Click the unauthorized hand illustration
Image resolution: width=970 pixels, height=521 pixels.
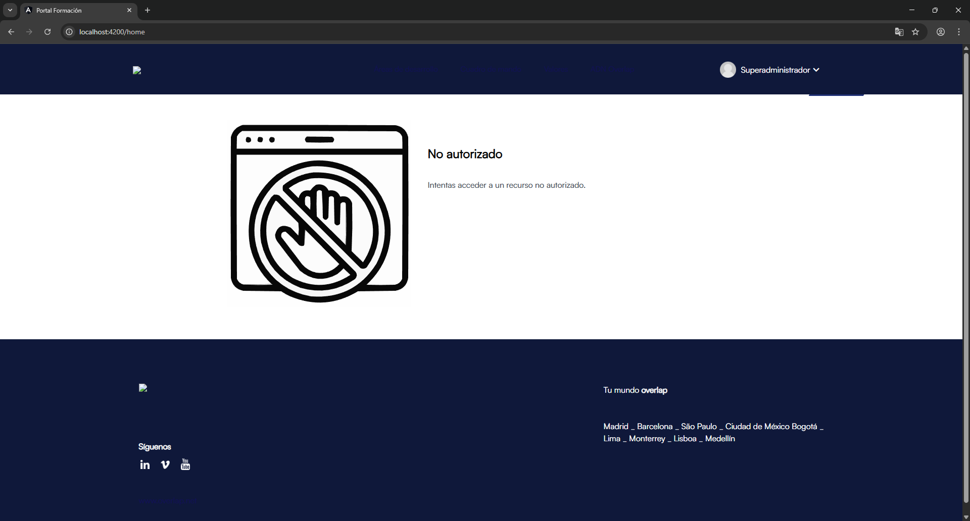coord(319,214)
